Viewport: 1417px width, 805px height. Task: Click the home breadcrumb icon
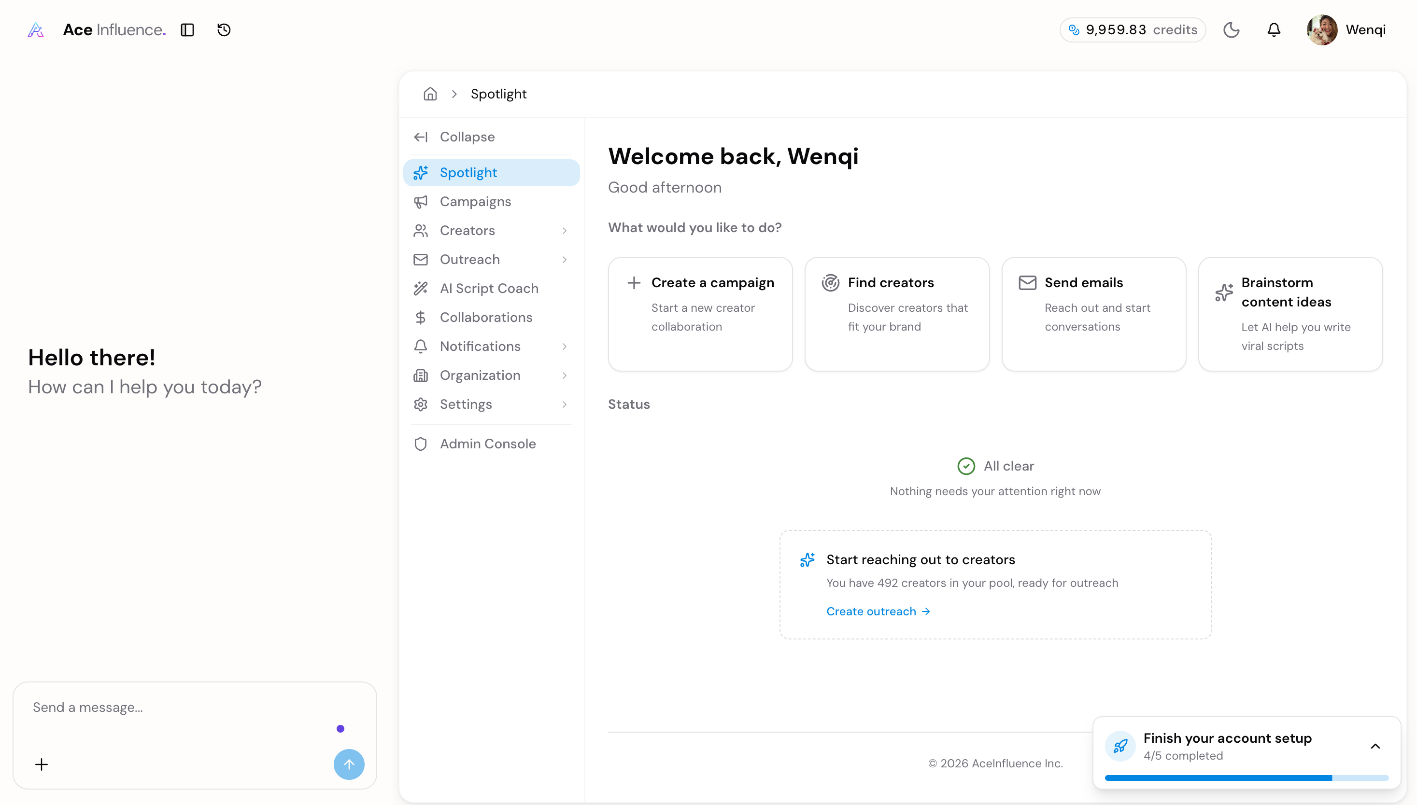click(430, 94)
